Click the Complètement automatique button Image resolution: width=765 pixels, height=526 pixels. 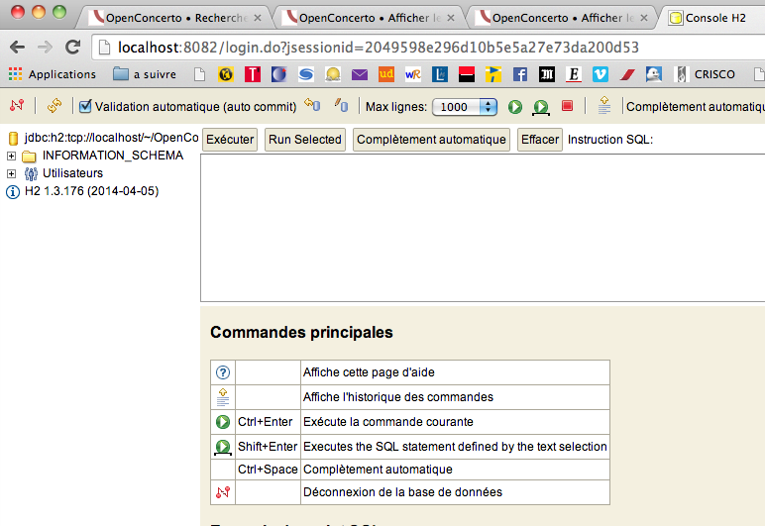tap(431, 140)
